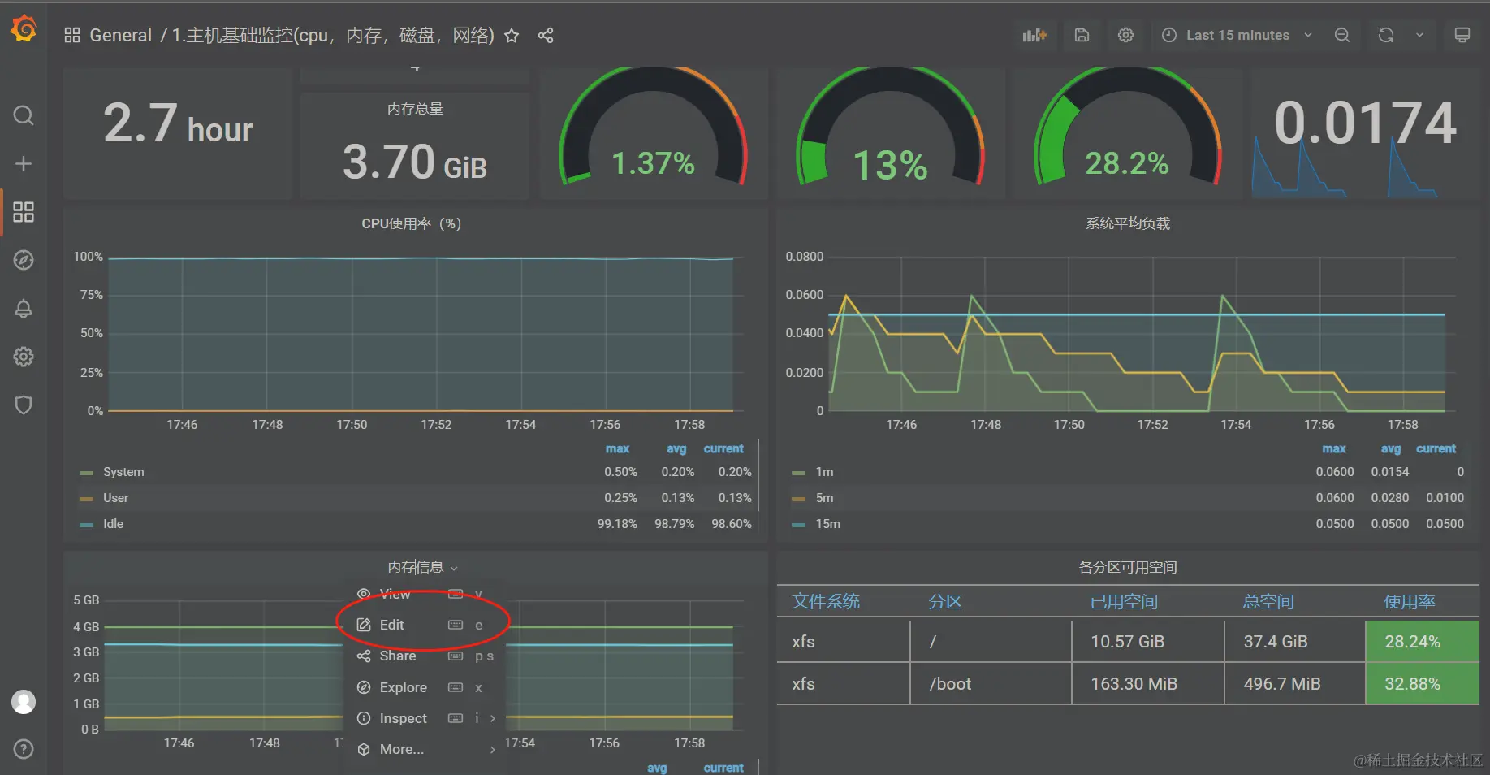Viewport: 1490px width, 775px height.
Task: Refresh the dashboard
Action: click(x=1386, y=35)
